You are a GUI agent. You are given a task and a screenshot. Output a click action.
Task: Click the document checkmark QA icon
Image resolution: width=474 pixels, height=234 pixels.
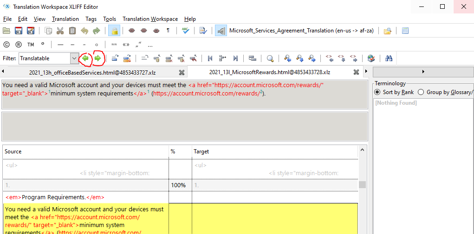[203, 31]
